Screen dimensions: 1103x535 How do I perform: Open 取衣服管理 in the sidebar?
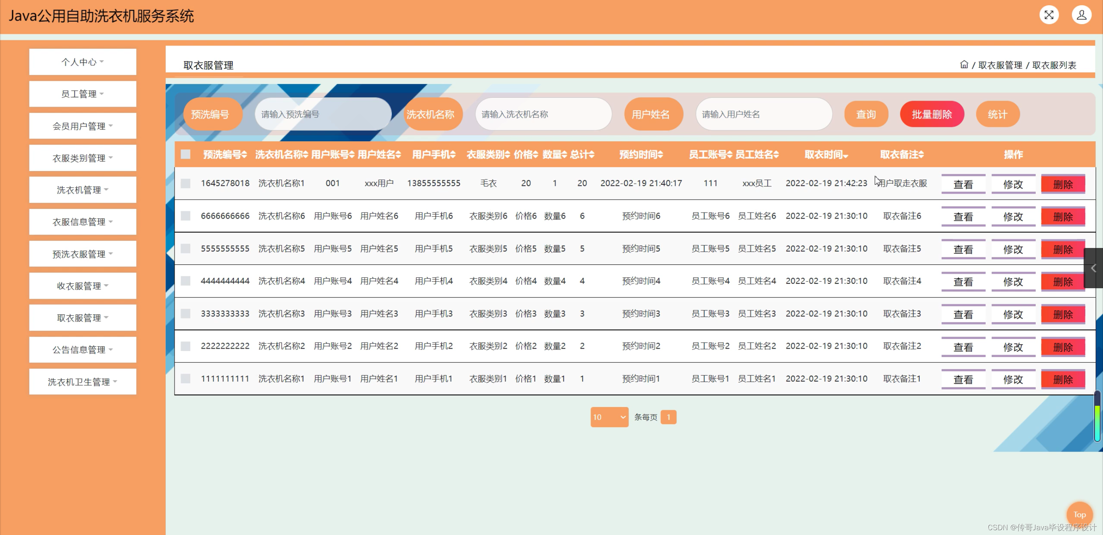83,318
